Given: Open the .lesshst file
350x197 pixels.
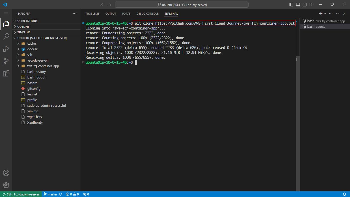Looking at the screenshot, I should (46, 94).
